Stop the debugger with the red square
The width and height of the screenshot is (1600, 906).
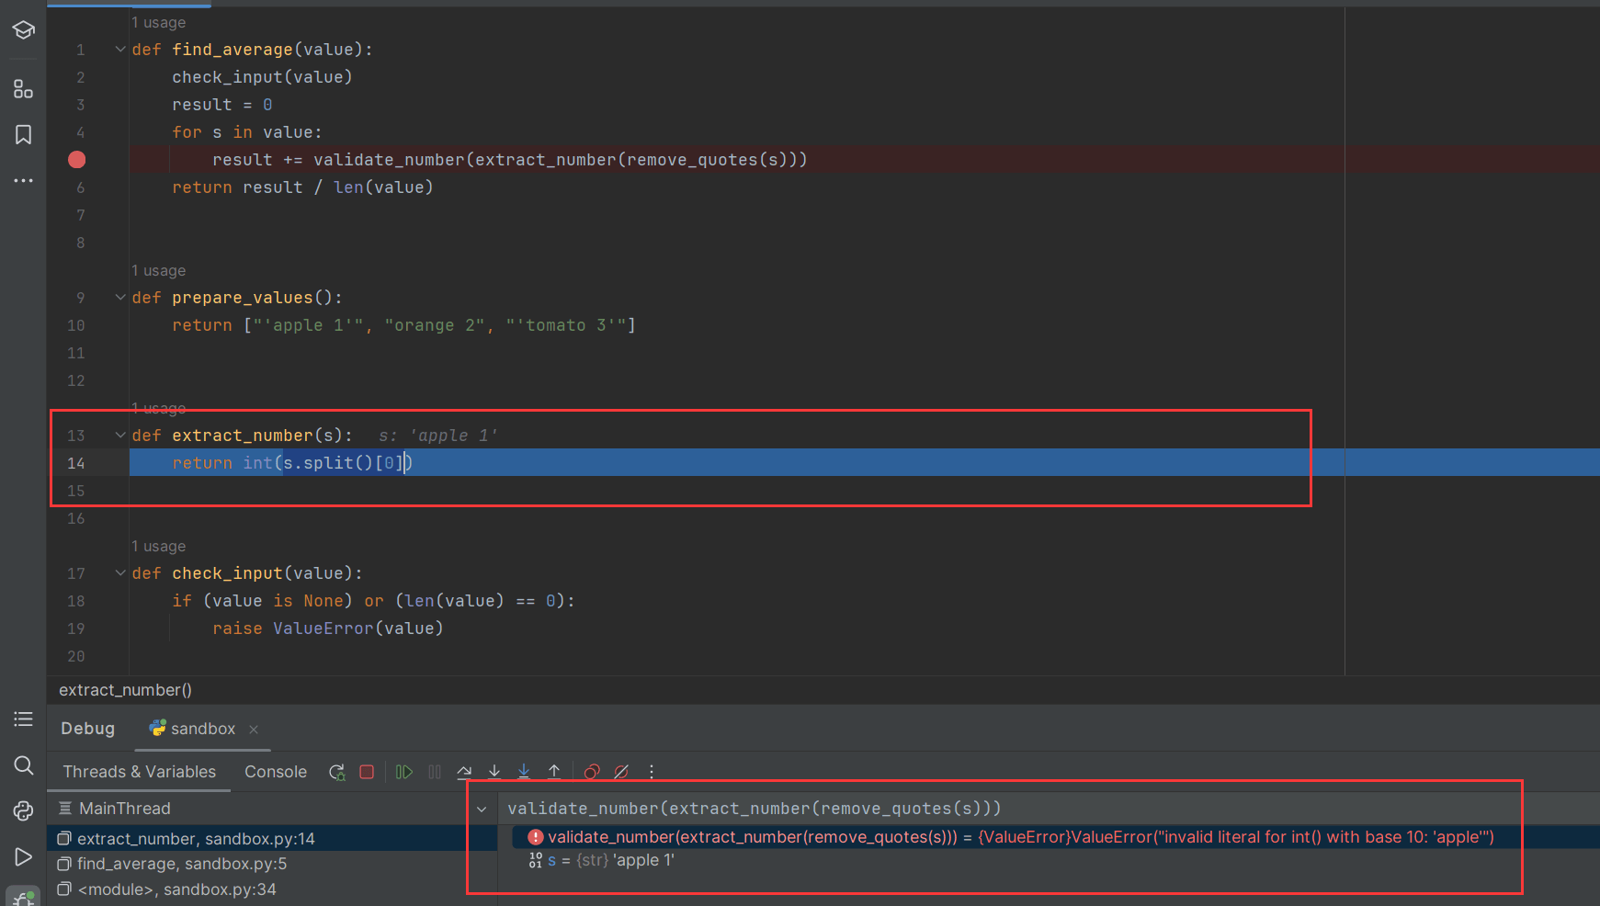(x=367, y=772)
